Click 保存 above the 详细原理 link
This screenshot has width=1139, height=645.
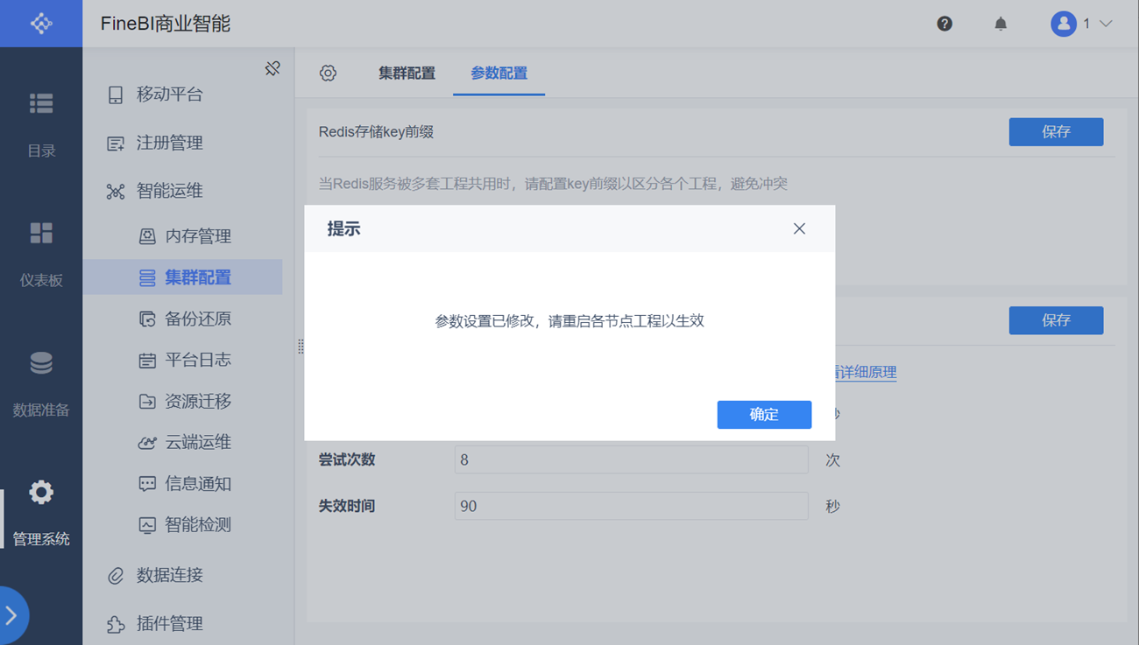tap(1056, 320)
